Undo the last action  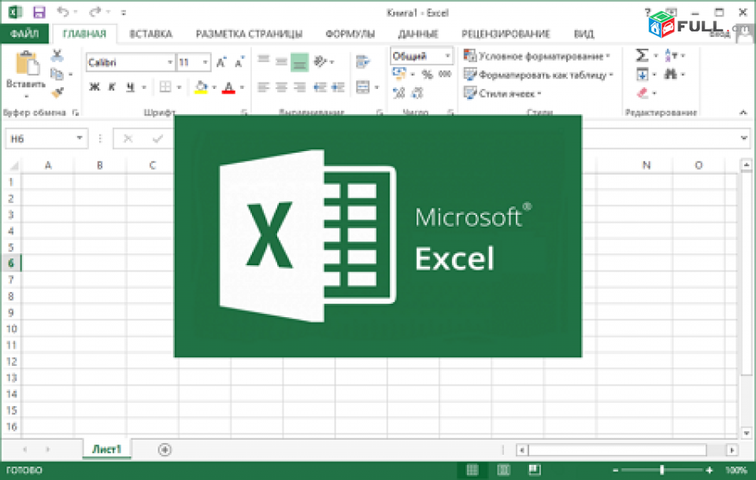coord(62,12)
